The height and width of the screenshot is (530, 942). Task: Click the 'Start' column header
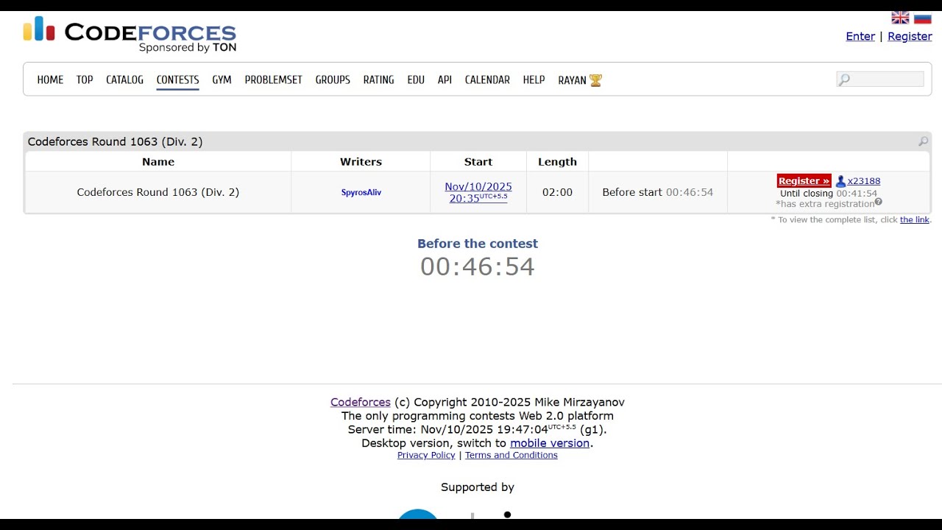tap(478, 162)
